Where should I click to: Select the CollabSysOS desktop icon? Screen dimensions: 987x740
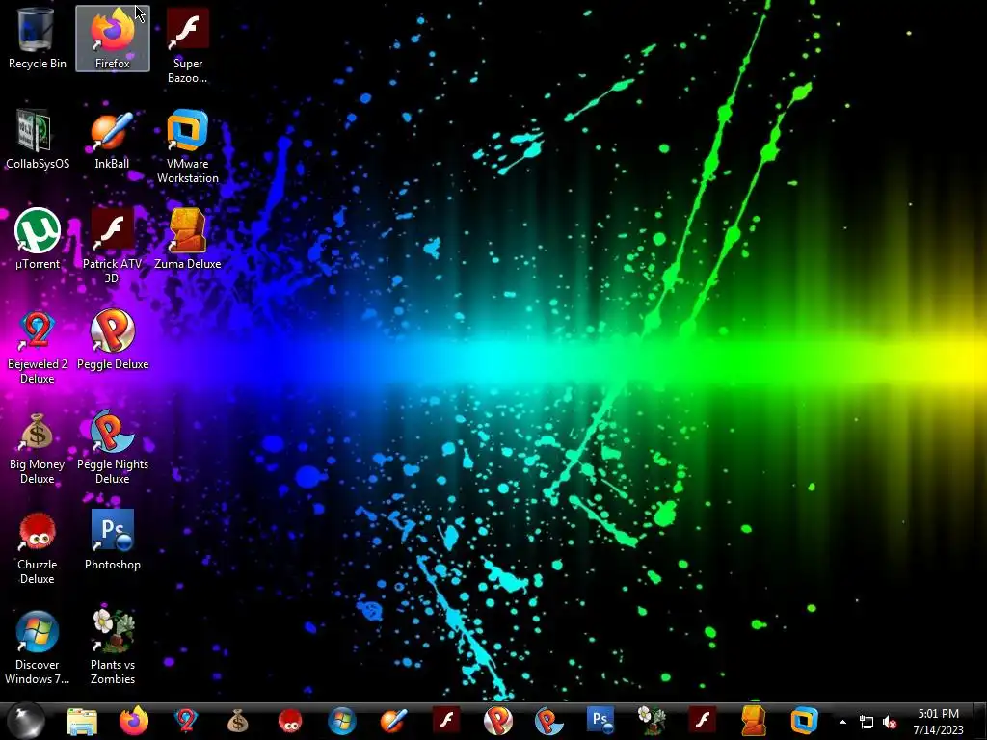click(x=37, y=139)
